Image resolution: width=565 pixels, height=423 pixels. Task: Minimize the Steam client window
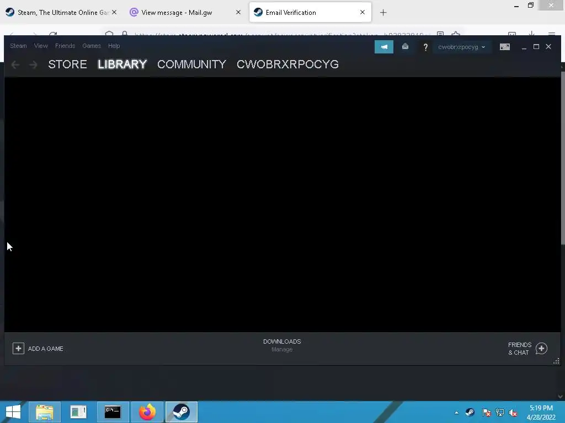click(524, 47)
